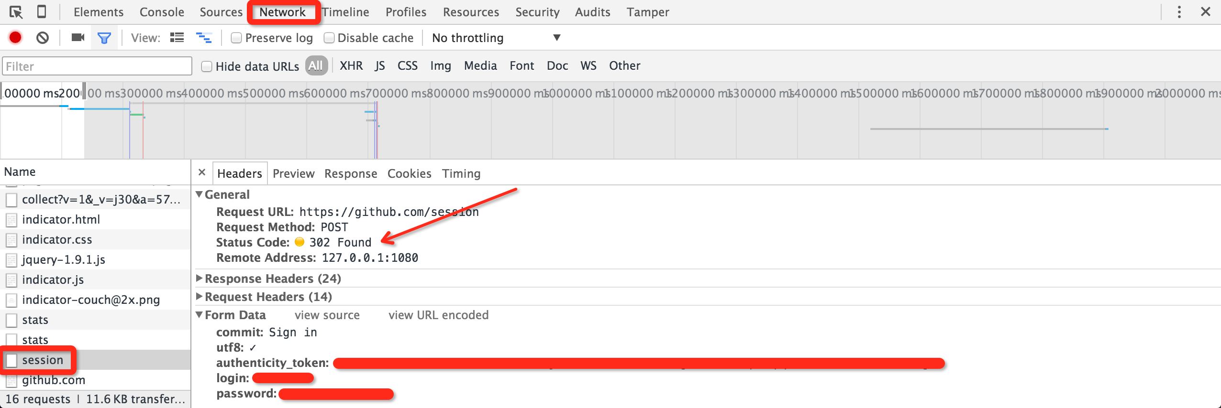This screenshot has width=1221, height=408.
Task: Check the Disable cache option
Action: 329,38
